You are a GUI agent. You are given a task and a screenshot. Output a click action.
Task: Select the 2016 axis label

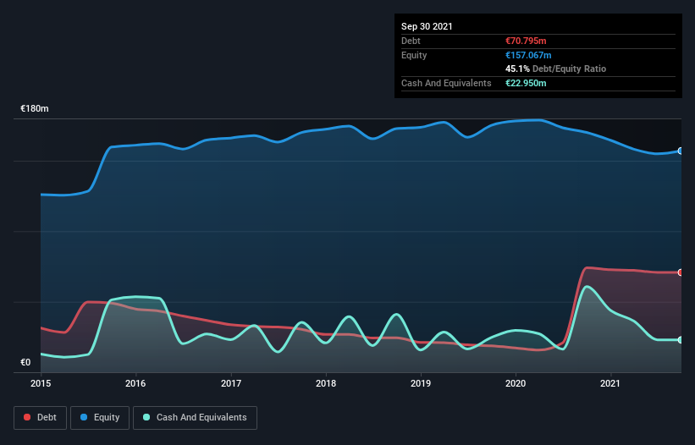click(x=135, y=383)
